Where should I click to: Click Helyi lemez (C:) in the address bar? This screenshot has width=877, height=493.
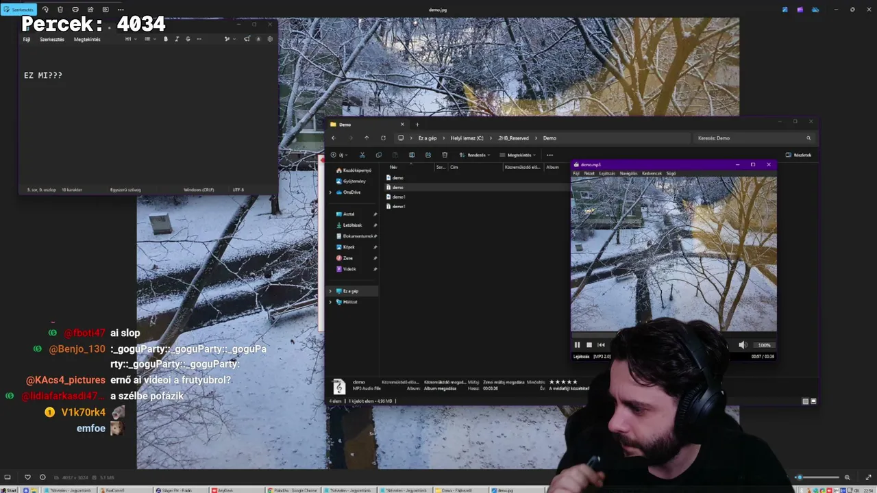(x=467, y=138)
